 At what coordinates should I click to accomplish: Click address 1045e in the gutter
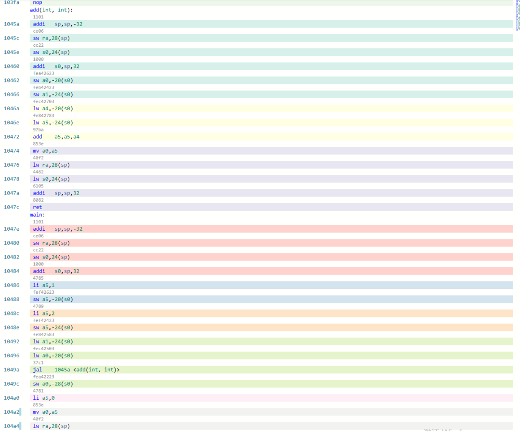[x=12, y=52]
